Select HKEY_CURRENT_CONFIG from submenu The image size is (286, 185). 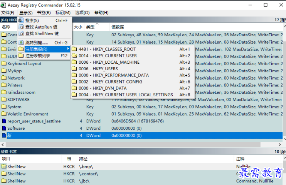click(x=133, y=82)
